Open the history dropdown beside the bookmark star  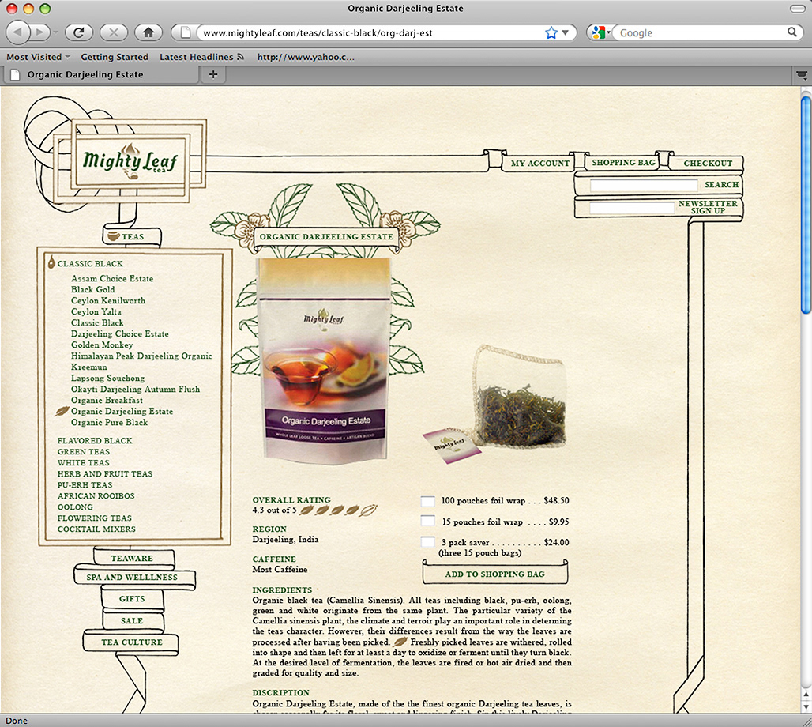coord(566,32)
